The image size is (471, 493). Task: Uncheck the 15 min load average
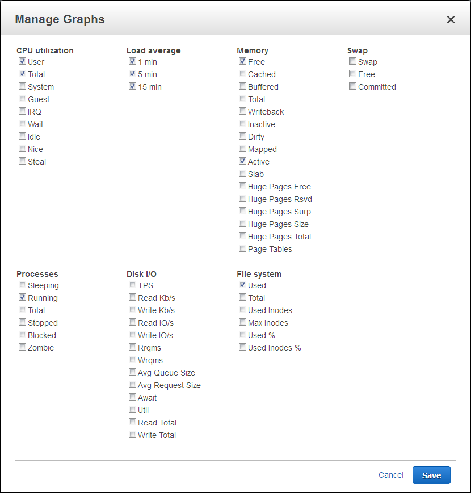coord(132,86)
